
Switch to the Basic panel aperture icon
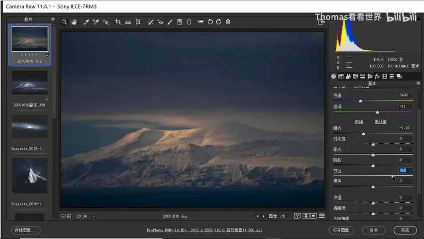333,76
